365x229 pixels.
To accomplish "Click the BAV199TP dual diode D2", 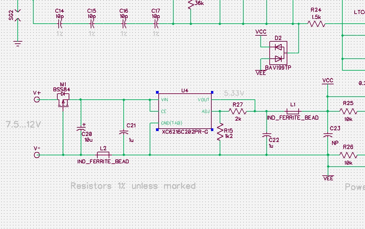I will pyautogui.click(x=278, y=52).
